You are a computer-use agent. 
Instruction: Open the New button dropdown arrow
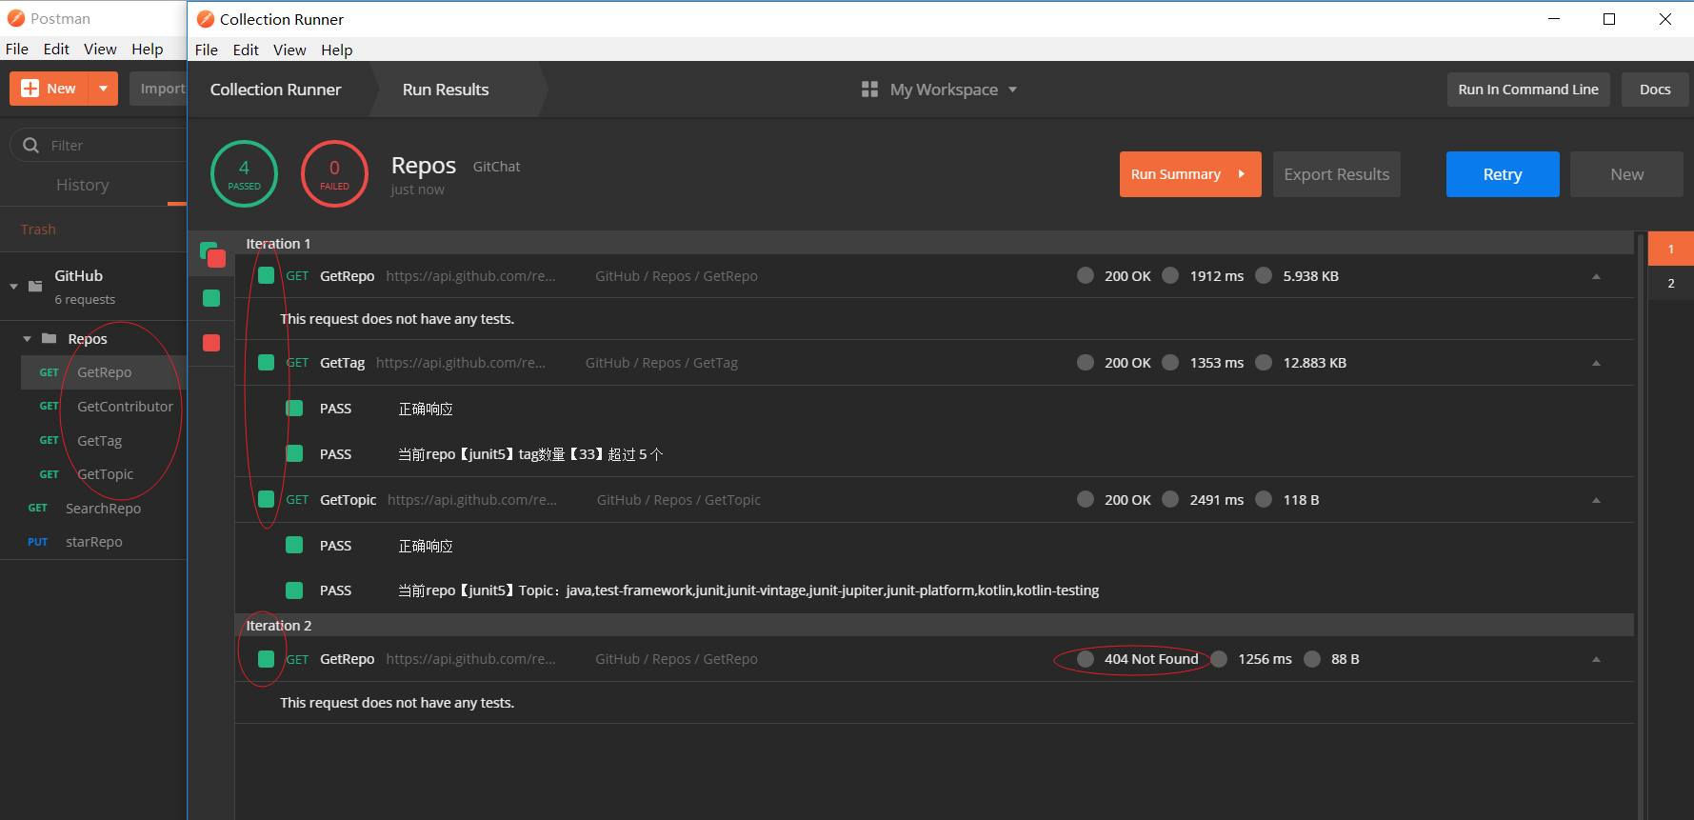click(x=103, y=89)
